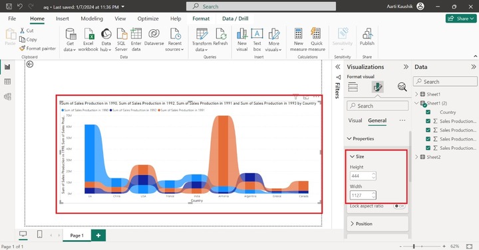Add a Text box
479x250 pixels.
257,40
